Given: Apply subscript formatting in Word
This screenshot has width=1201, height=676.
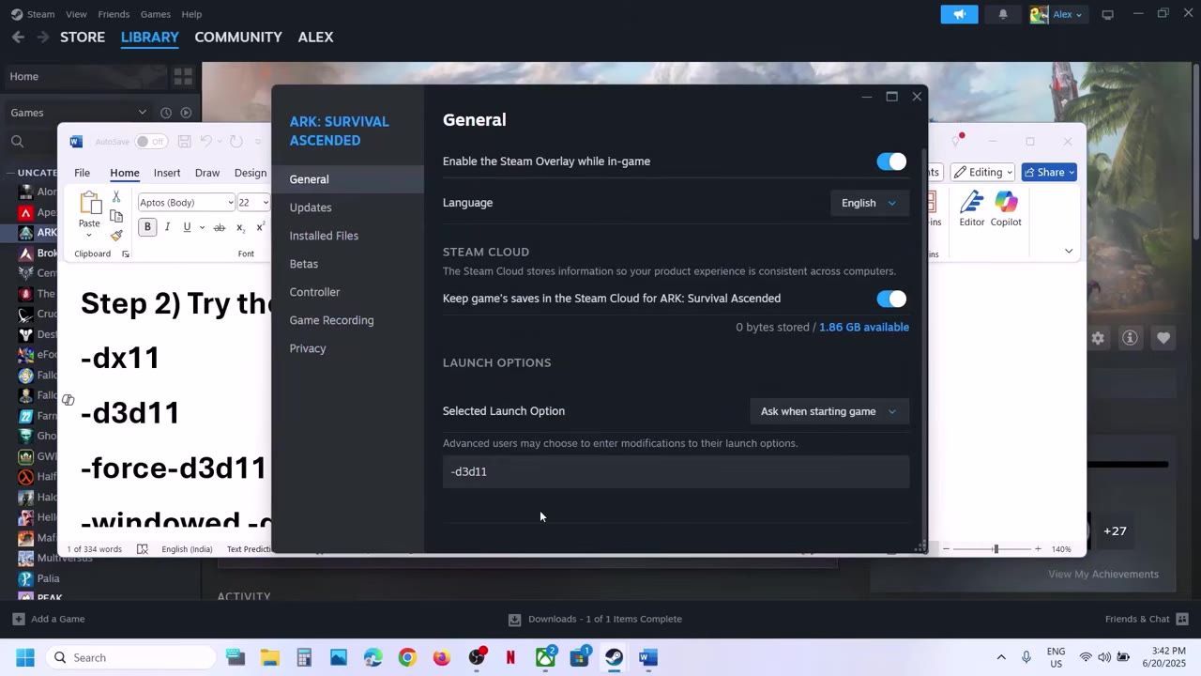Looking at the screenshot, I should pyautogui.click(x=240, y=227).
